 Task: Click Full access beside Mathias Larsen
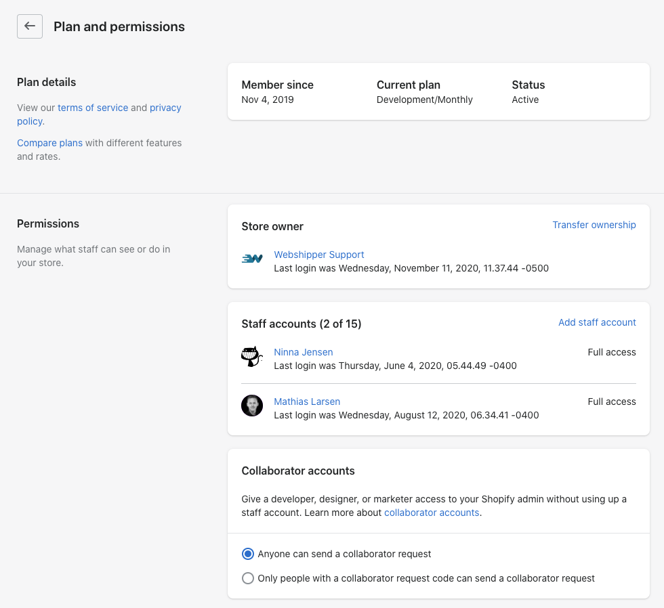611,401
